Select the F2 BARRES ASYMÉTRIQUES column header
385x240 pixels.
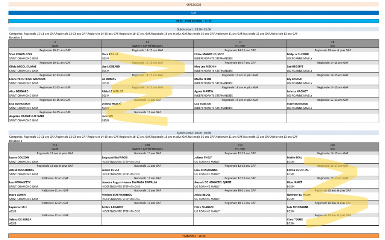click(x=147, y=44)
